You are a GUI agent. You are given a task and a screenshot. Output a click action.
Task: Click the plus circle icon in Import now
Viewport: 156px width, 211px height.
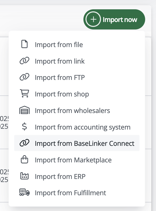93,20
